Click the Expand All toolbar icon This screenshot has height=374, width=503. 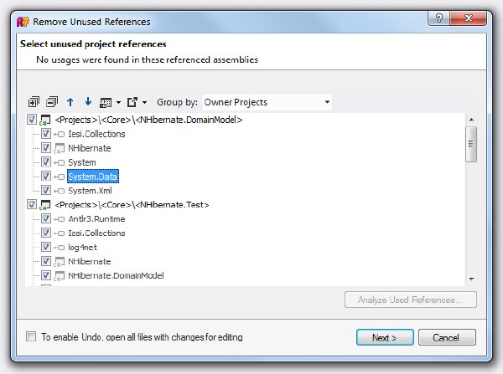coord(34,102)
